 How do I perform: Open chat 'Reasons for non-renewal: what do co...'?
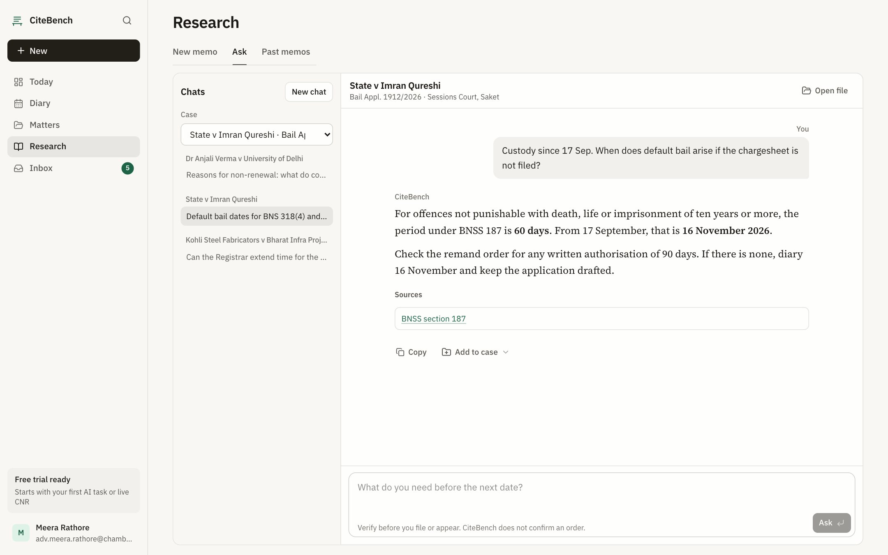(257, 175)
